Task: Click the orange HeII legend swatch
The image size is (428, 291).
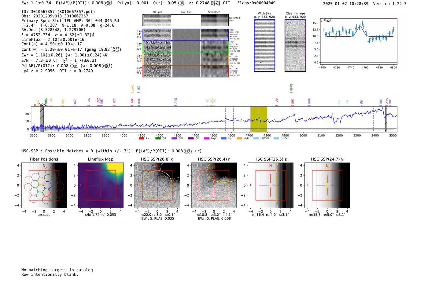Action: (x=239, y=138)
